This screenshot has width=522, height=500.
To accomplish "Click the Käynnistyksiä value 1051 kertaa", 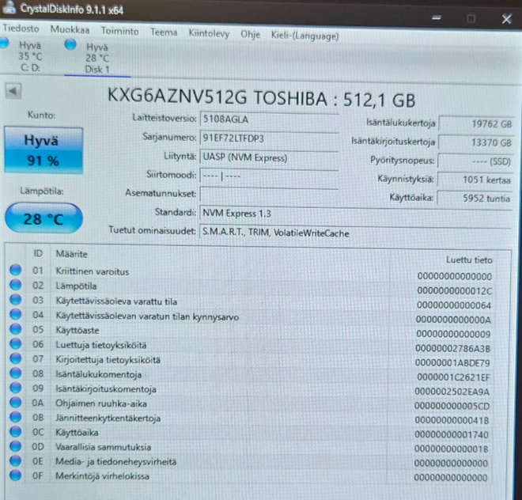I will tap(475, 180).
